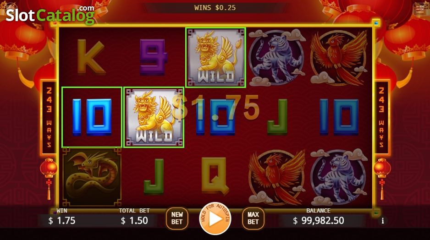Image resolution: width=430 pixels, height=240 pixels.
Task: Click the gold K symbol in the top-left cell
Action: tap(91, 57)
